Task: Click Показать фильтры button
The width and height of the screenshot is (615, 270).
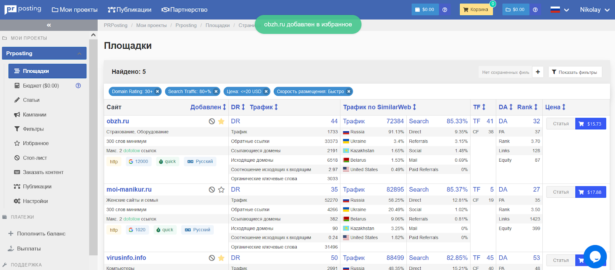Action: click(575, 72)
